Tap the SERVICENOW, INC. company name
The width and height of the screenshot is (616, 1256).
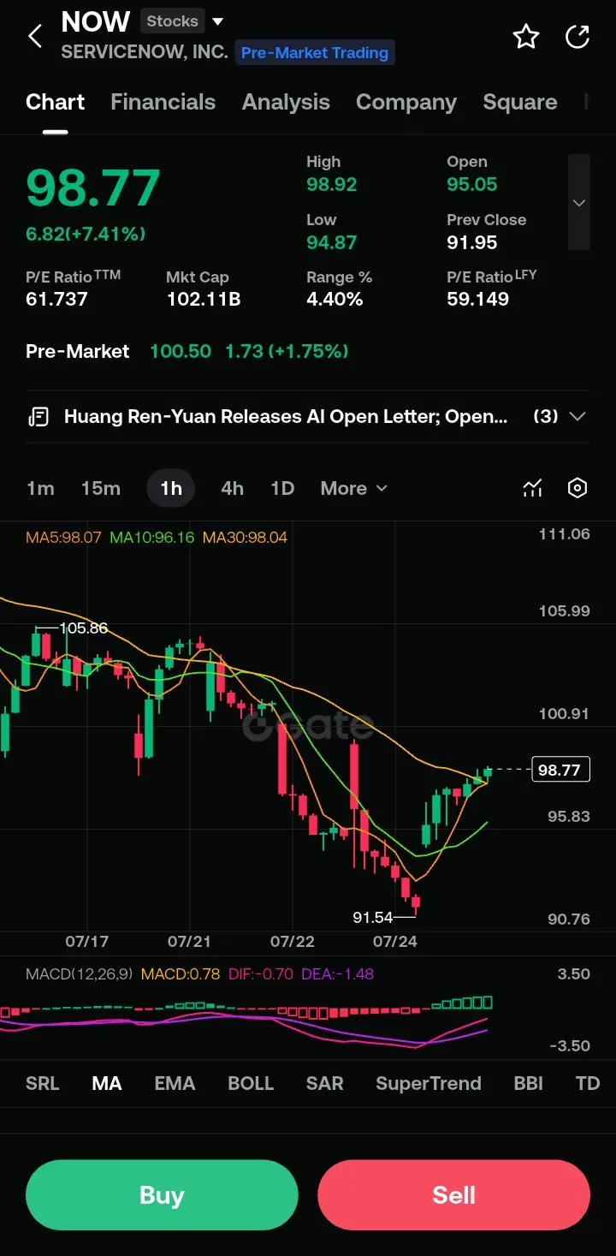tap(145, 52)
